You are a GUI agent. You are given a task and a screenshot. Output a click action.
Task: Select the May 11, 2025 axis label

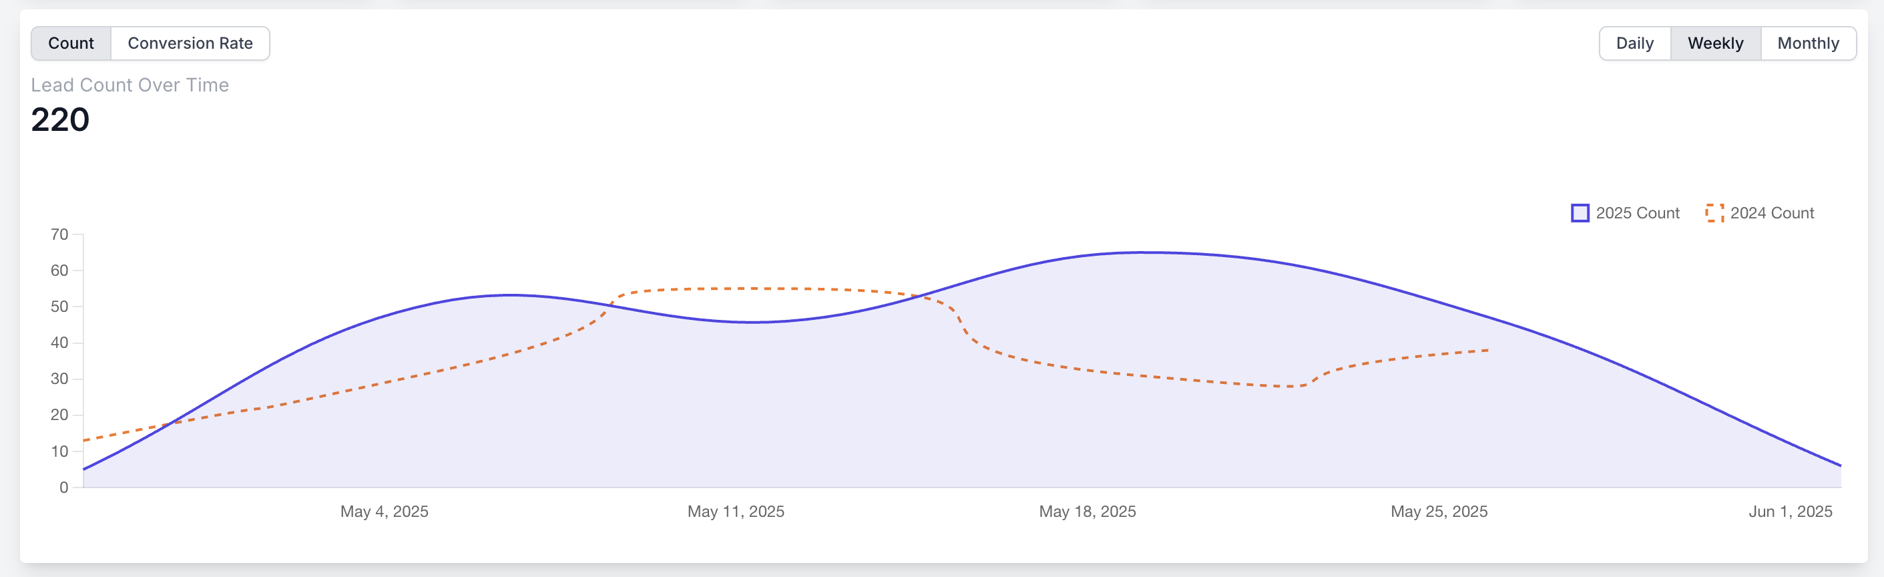(736, 511)
